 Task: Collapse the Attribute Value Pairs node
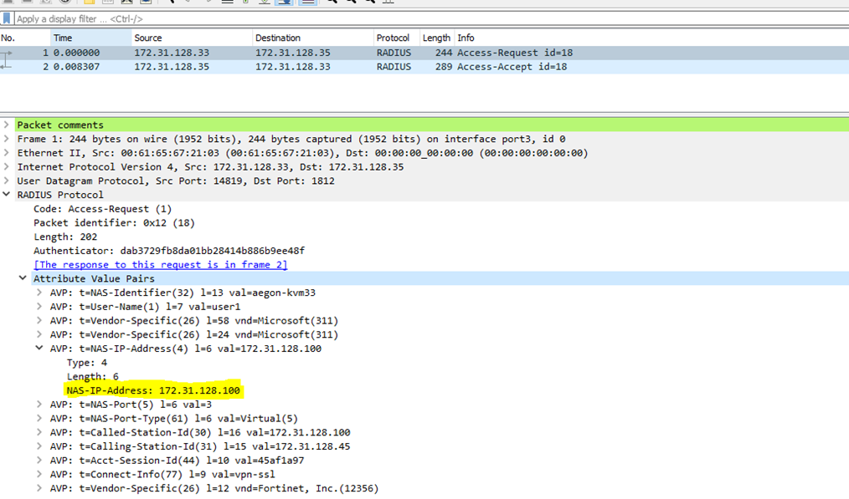pos(23,278)
